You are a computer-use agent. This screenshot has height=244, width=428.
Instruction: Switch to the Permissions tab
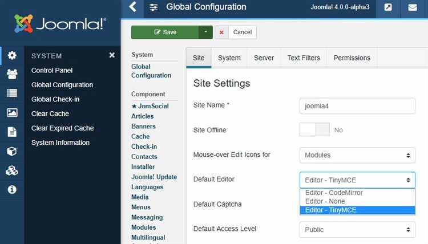point(352,58)
